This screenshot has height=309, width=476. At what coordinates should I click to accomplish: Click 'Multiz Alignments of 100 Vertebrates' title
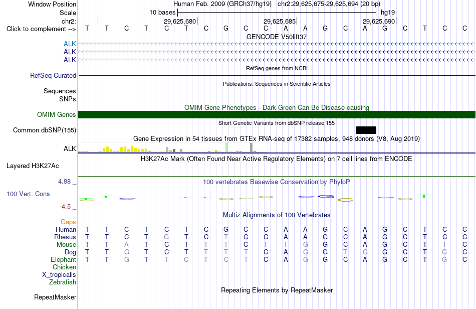click(277, 215)
